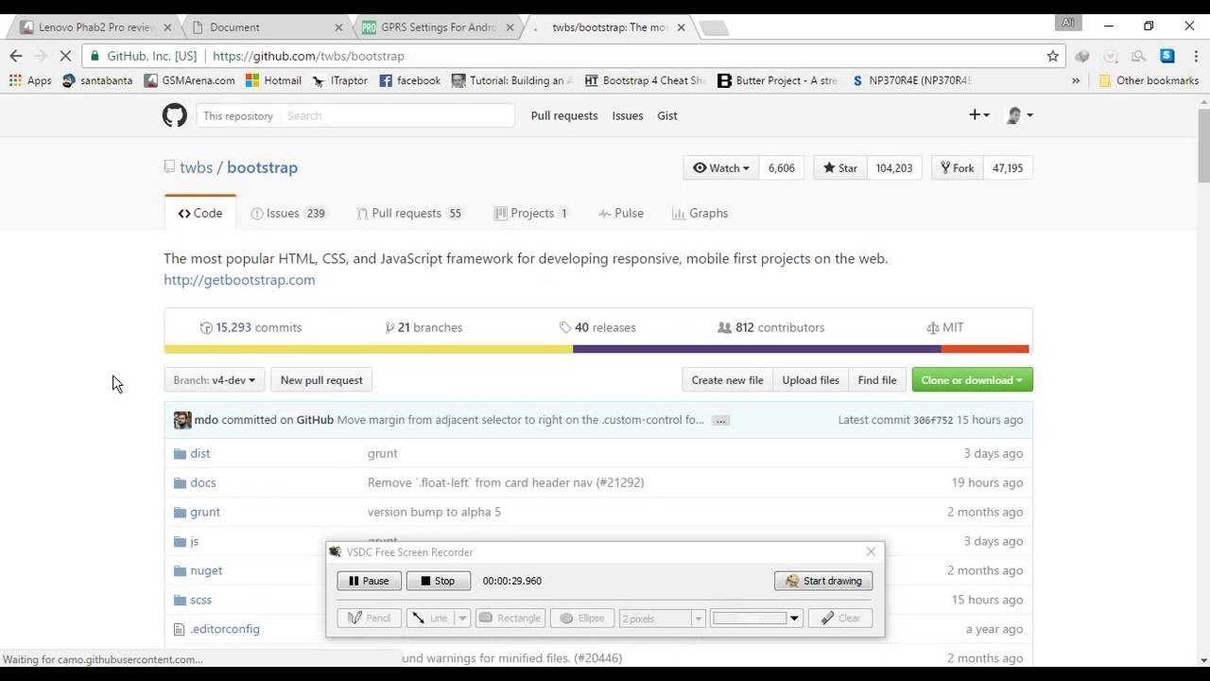Select the Code tab
The height and width of the screenshot is (681, 1210).
(x=200, y=214)
